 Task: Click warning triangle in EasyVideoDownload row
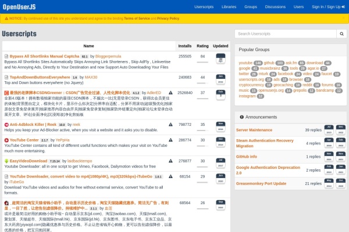(x=170, y=161)
